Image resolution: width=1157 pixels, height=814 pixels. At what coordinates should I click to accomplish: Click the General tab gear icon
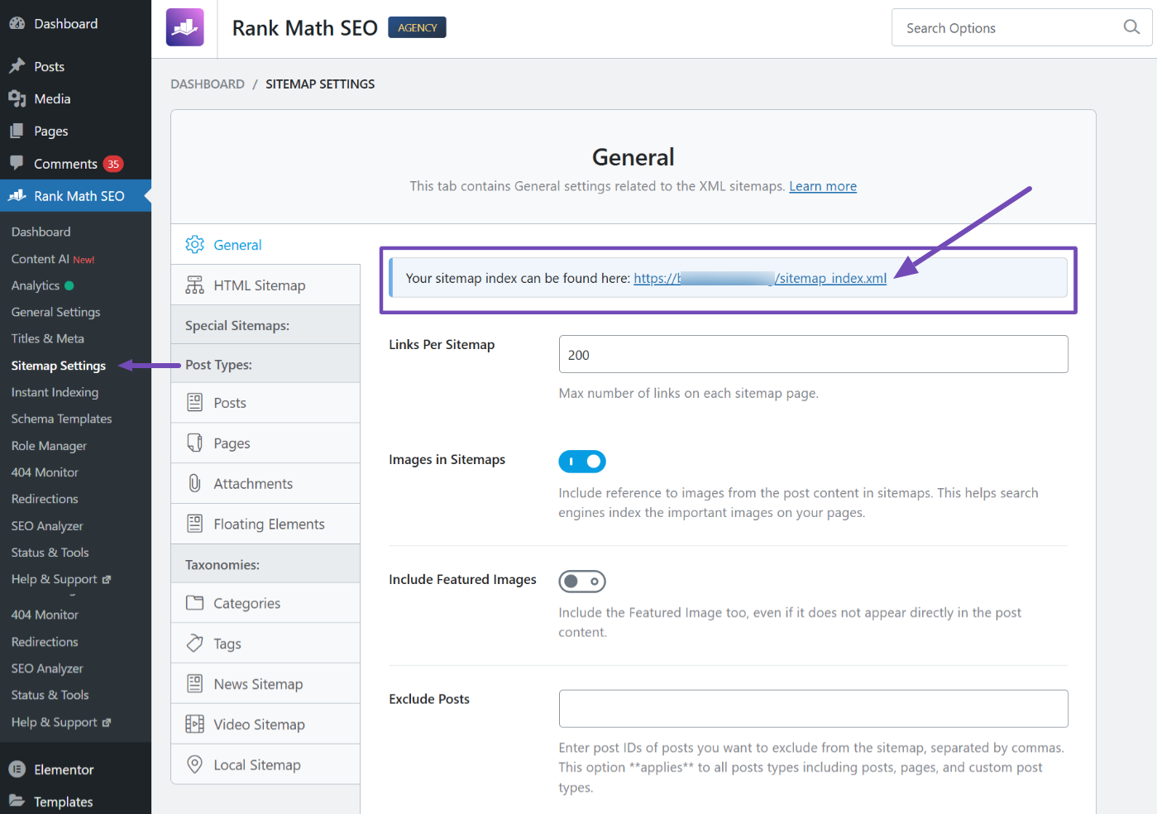(x=194, y=244)
